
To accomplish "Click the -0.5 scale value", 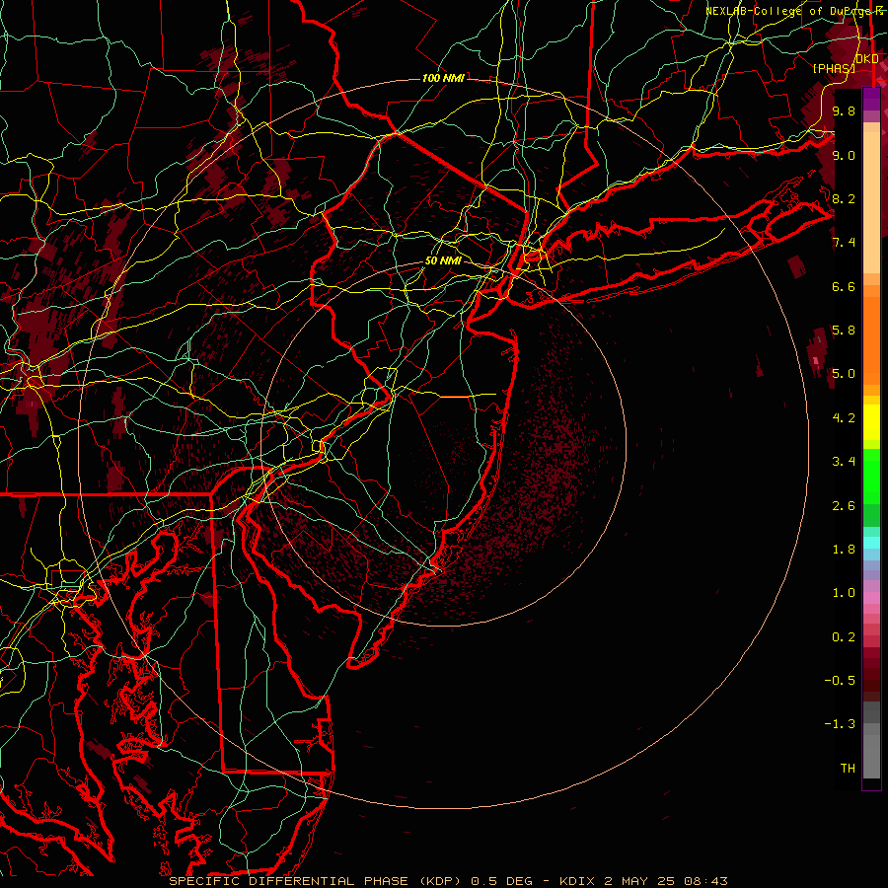I will coord(840,681).
